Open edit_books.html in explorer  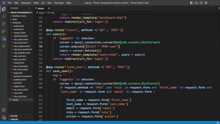(x=21, y=43)
